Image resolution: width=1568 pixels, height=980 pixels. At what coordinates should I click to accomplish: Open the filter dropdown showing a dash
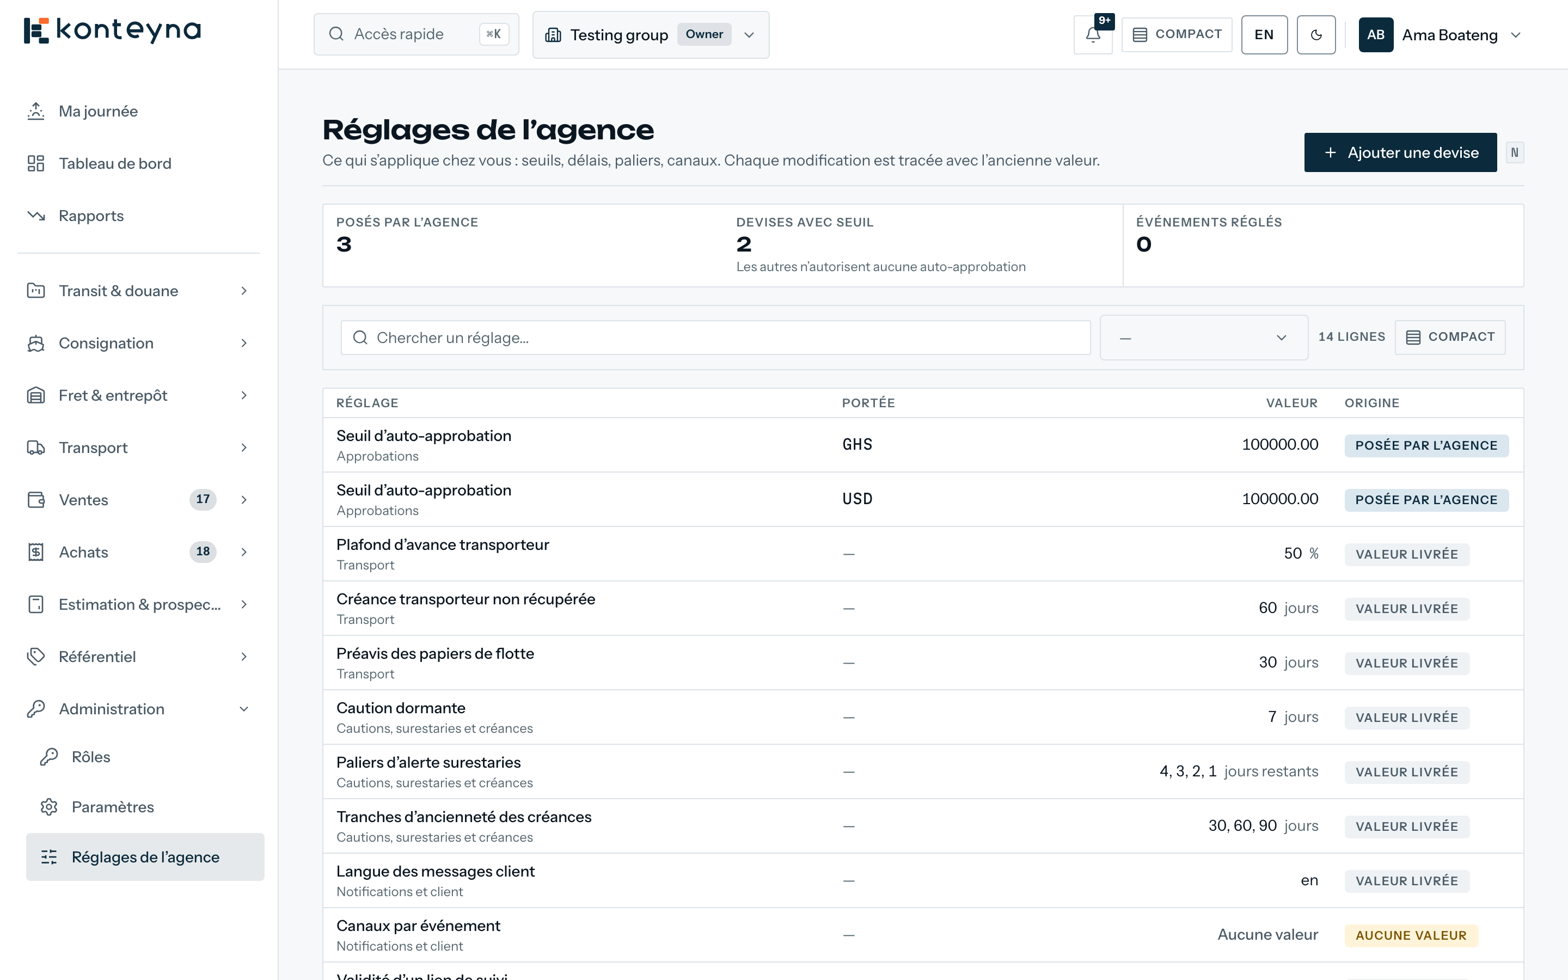(x=1204, y=338)
